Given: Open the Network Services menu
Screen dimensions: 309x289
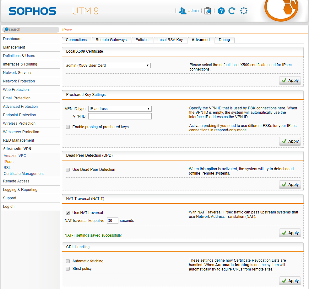Looking at the screenshot, I should pyautogui.click(x=30, y=73).
